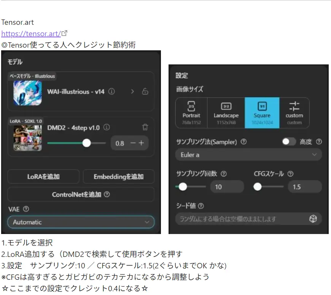Select the Landscape 1152x768 image size
This screenshot has width=331, height=295.
coord(226,113)
